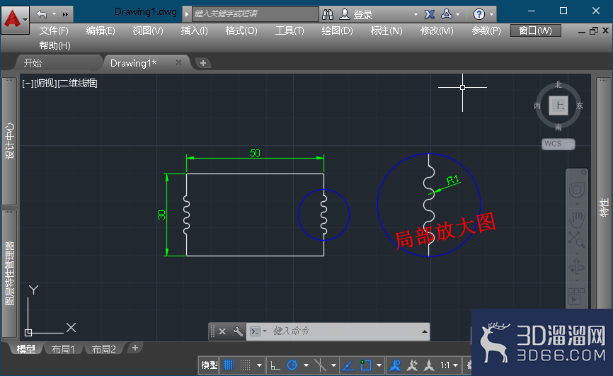613x376 pixels.
Task: Open the WCS coordinate system dropdown
Action: coord(558,144)
